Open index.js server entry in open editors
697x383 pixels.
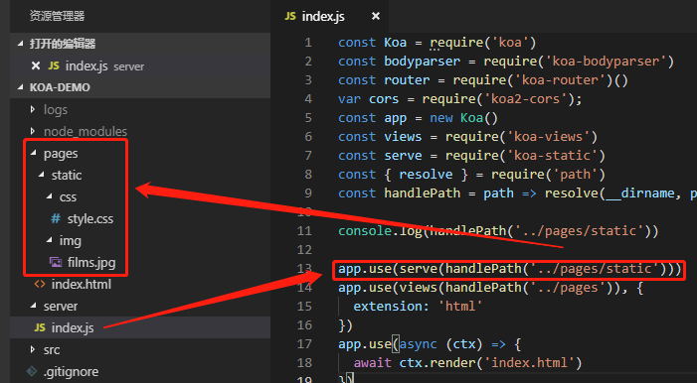(140, 66)
